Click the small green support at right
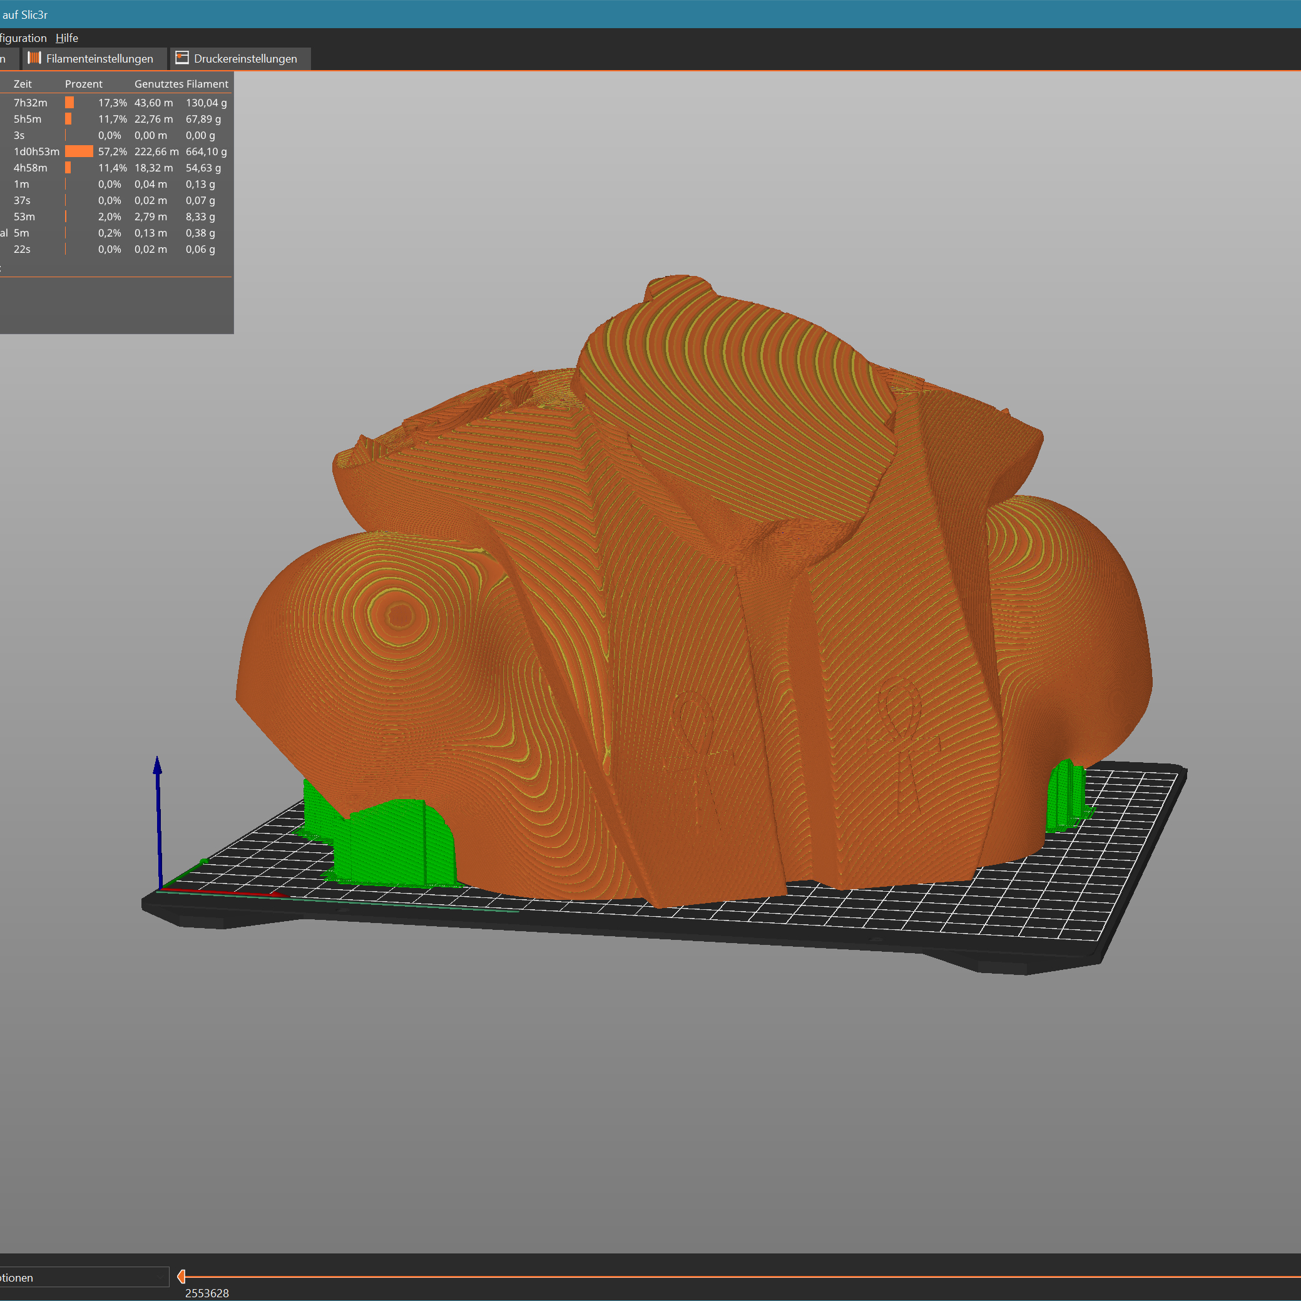 1066,795
